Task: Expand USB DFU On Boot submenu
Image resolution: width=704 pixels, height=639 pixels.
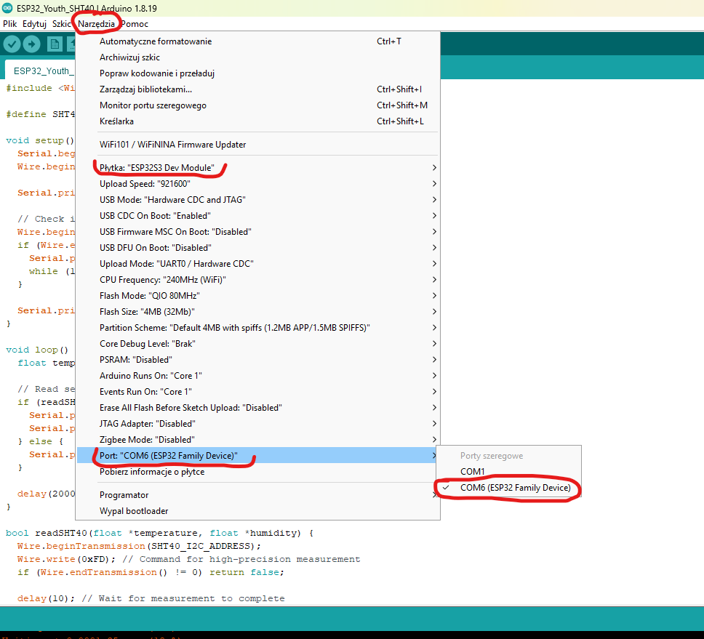Action: 257,248
